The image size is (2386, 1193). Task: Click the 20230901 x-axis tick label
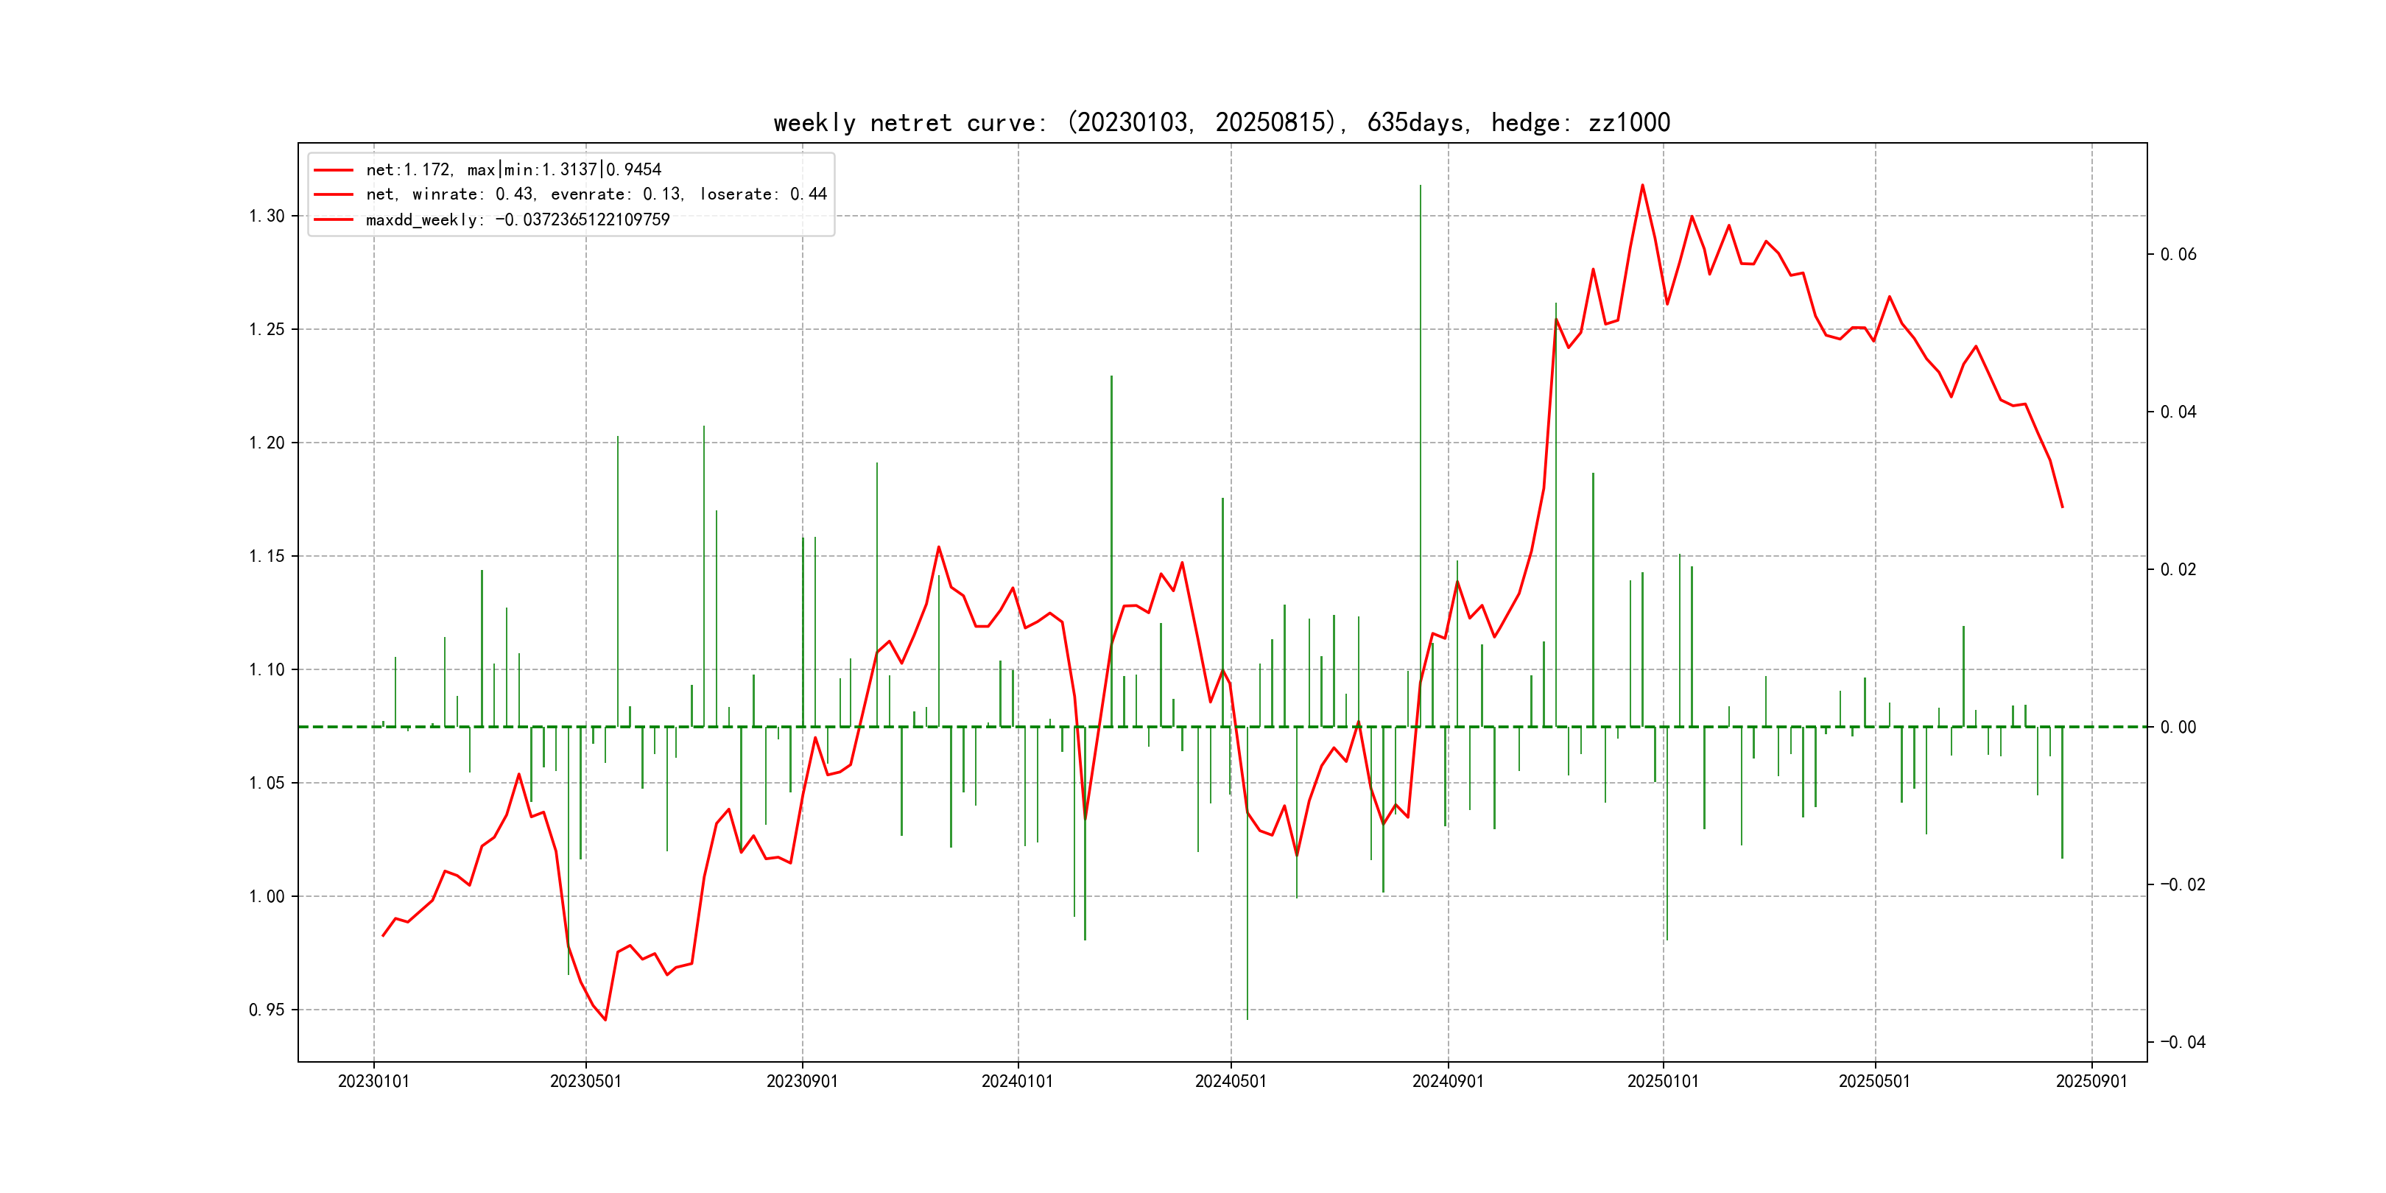(x=802, y=1082)
